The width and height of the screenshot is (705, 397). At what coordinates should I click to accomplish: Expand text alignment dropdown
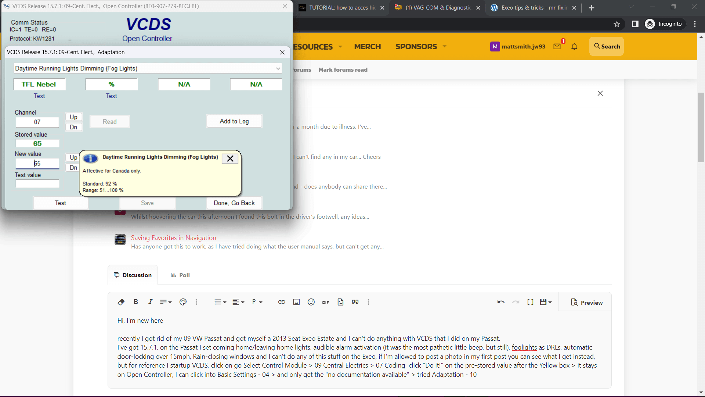click(238, 302)
